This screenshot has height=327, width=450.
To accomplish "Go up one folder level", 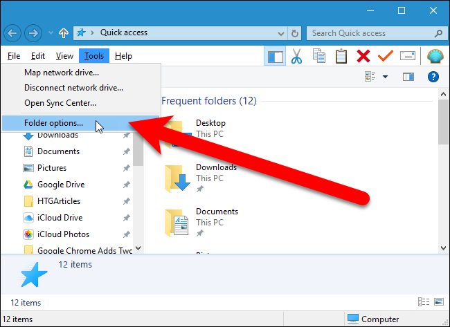I will click(64, 33).
